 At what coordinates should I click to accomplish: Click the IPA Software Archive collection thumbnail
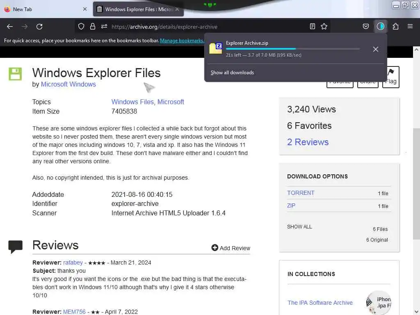[x=379, y=303]
